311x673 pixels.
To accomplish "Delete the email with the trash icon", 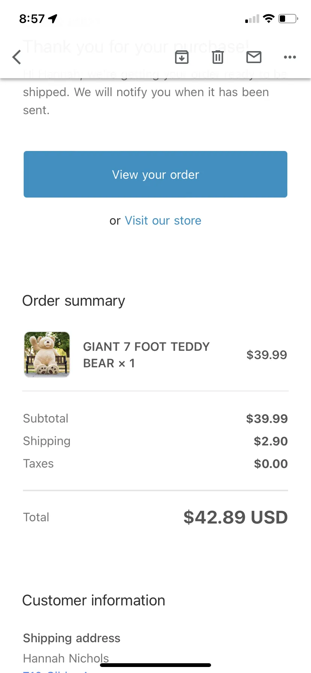I will click(218, 57).
